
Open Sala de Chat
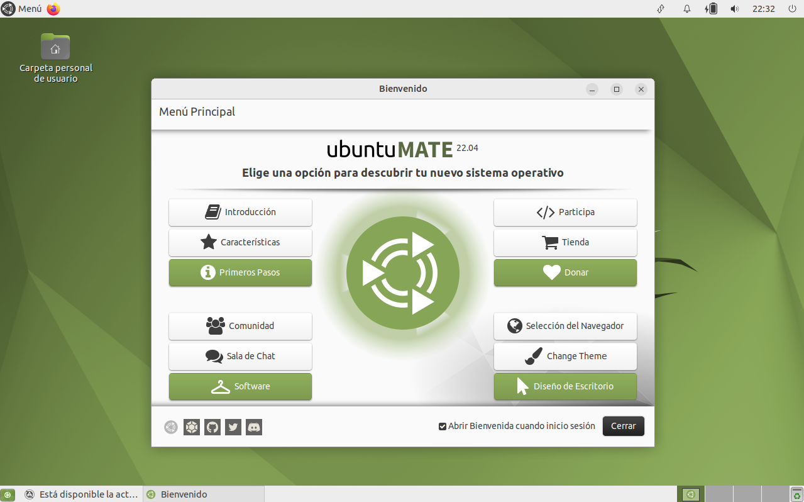tap(240, 356)
